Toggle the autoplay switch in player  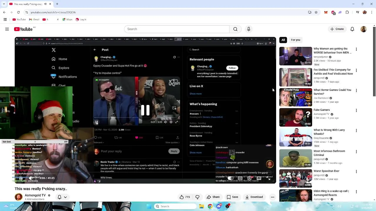tap(231, 178)
